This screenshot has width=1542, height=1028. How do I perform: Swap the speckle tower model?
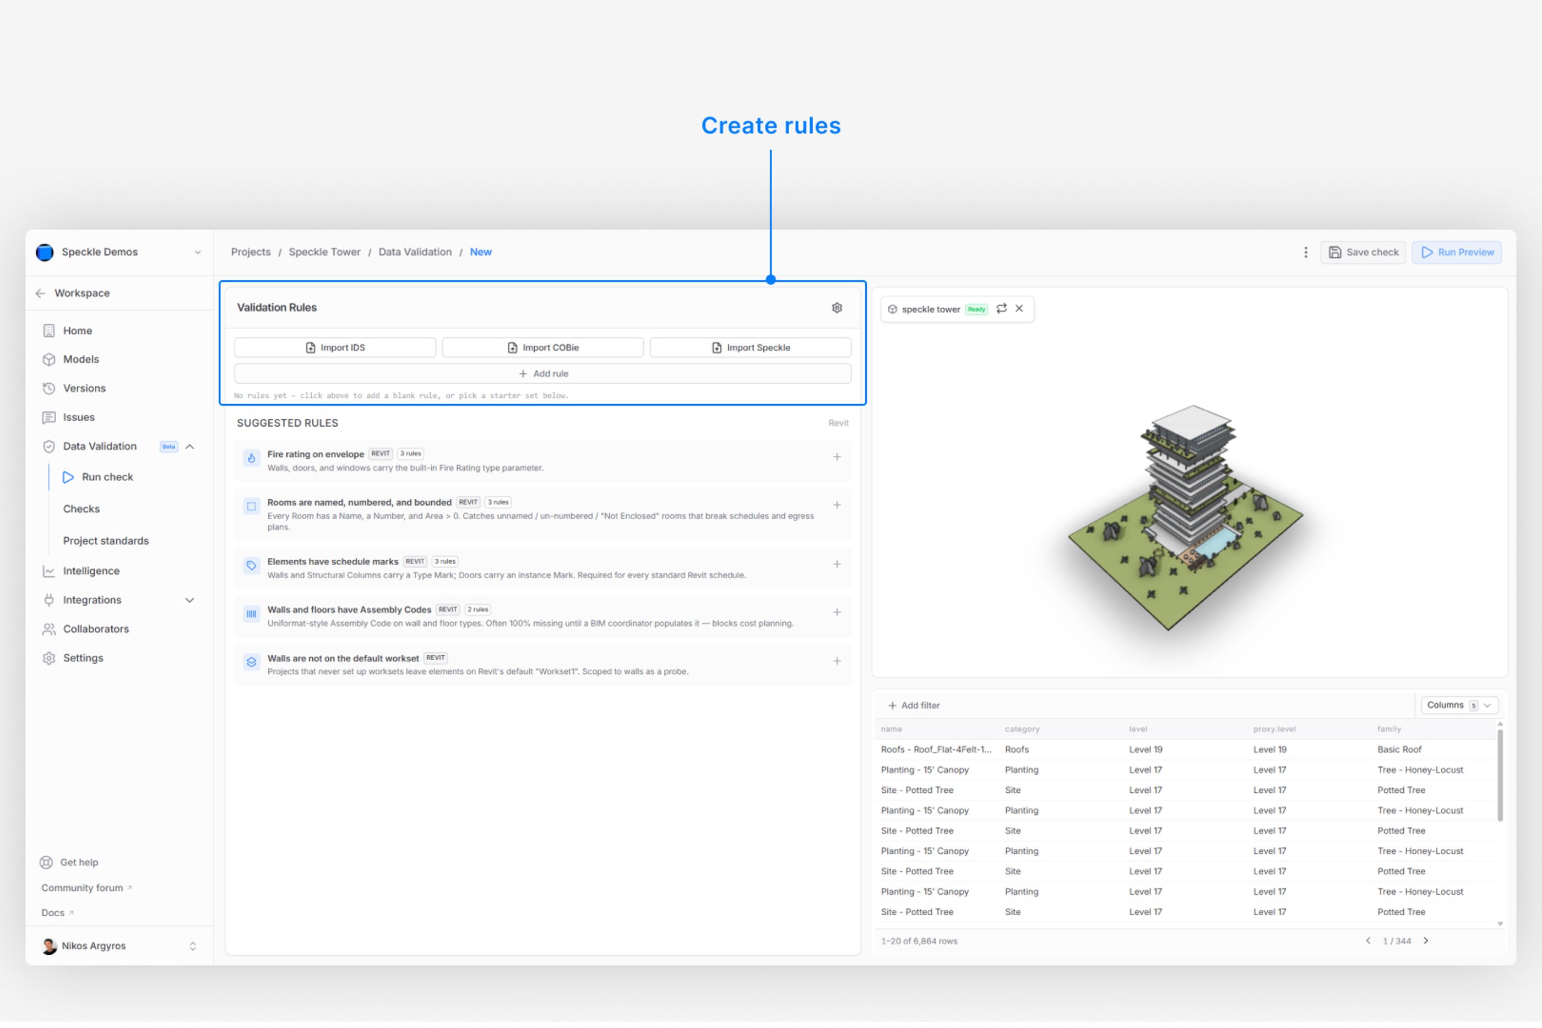point(1002,309)
